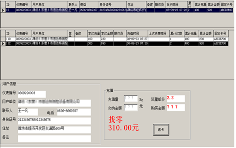The width and height of the screenshot is (236, 148).
Task: Click the 用户单位 field in 用户信息
Action: pyautogui.click(x=54, y=103)
